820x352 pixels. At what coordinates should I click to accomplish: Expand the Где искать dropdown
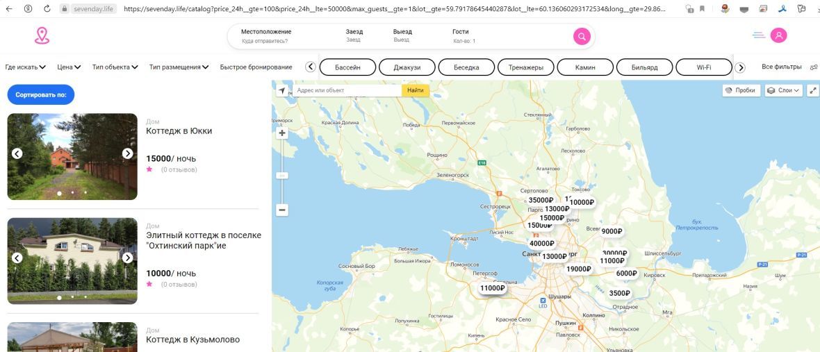(x=26, y=67)
